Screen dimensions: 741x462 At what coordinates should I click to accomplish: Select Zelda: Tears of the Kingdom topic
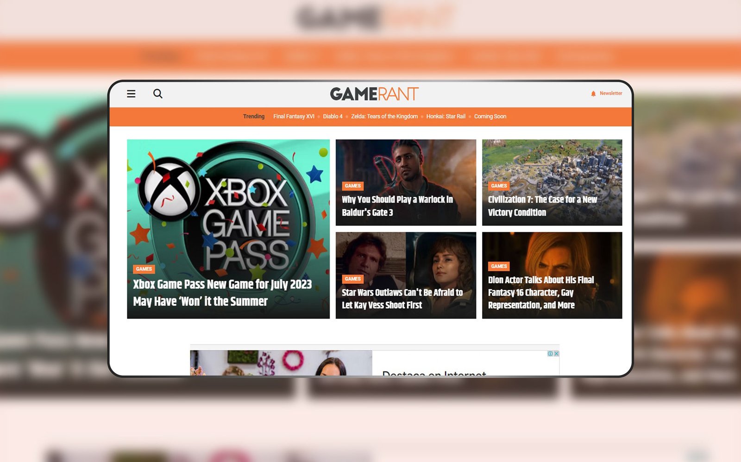click(x=384, y=116)
